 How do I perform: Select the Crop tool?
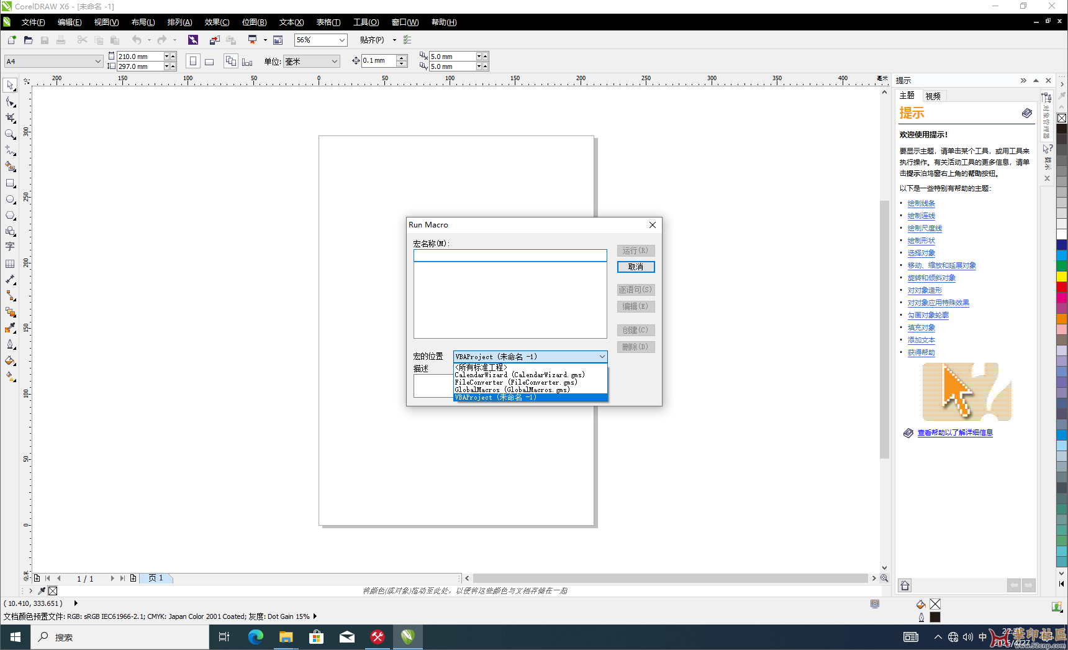click(x=11, y=118)
